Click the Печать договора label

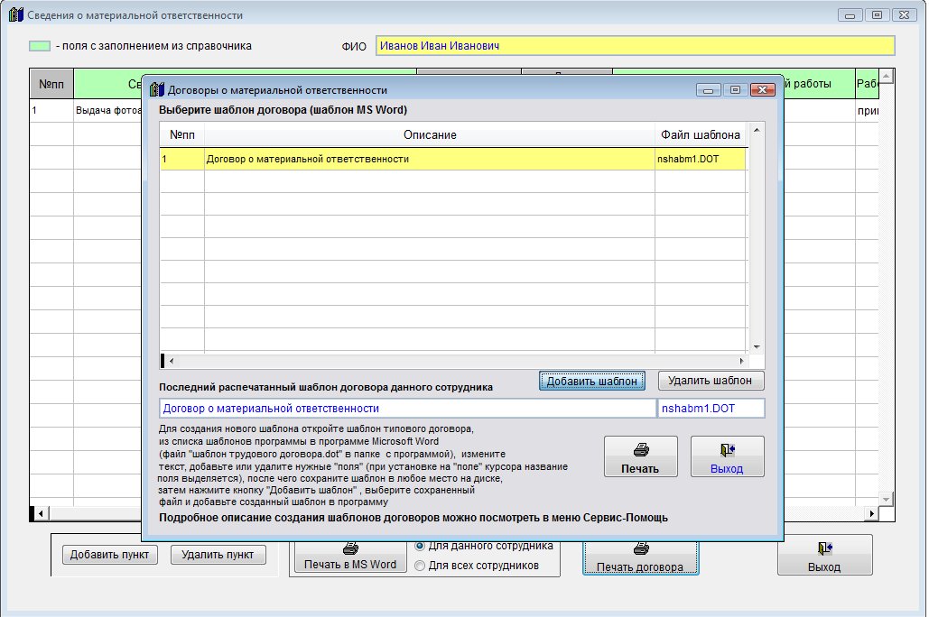pos(640,566)
